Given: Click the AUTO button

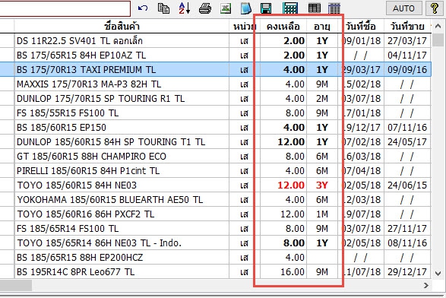Looking at the screenshot, I should pyautogui.click(x=403, y=8).
